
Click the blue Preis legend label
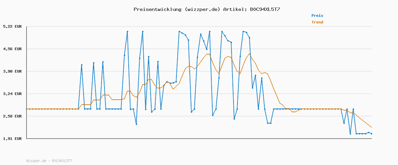tap(317, 16)
